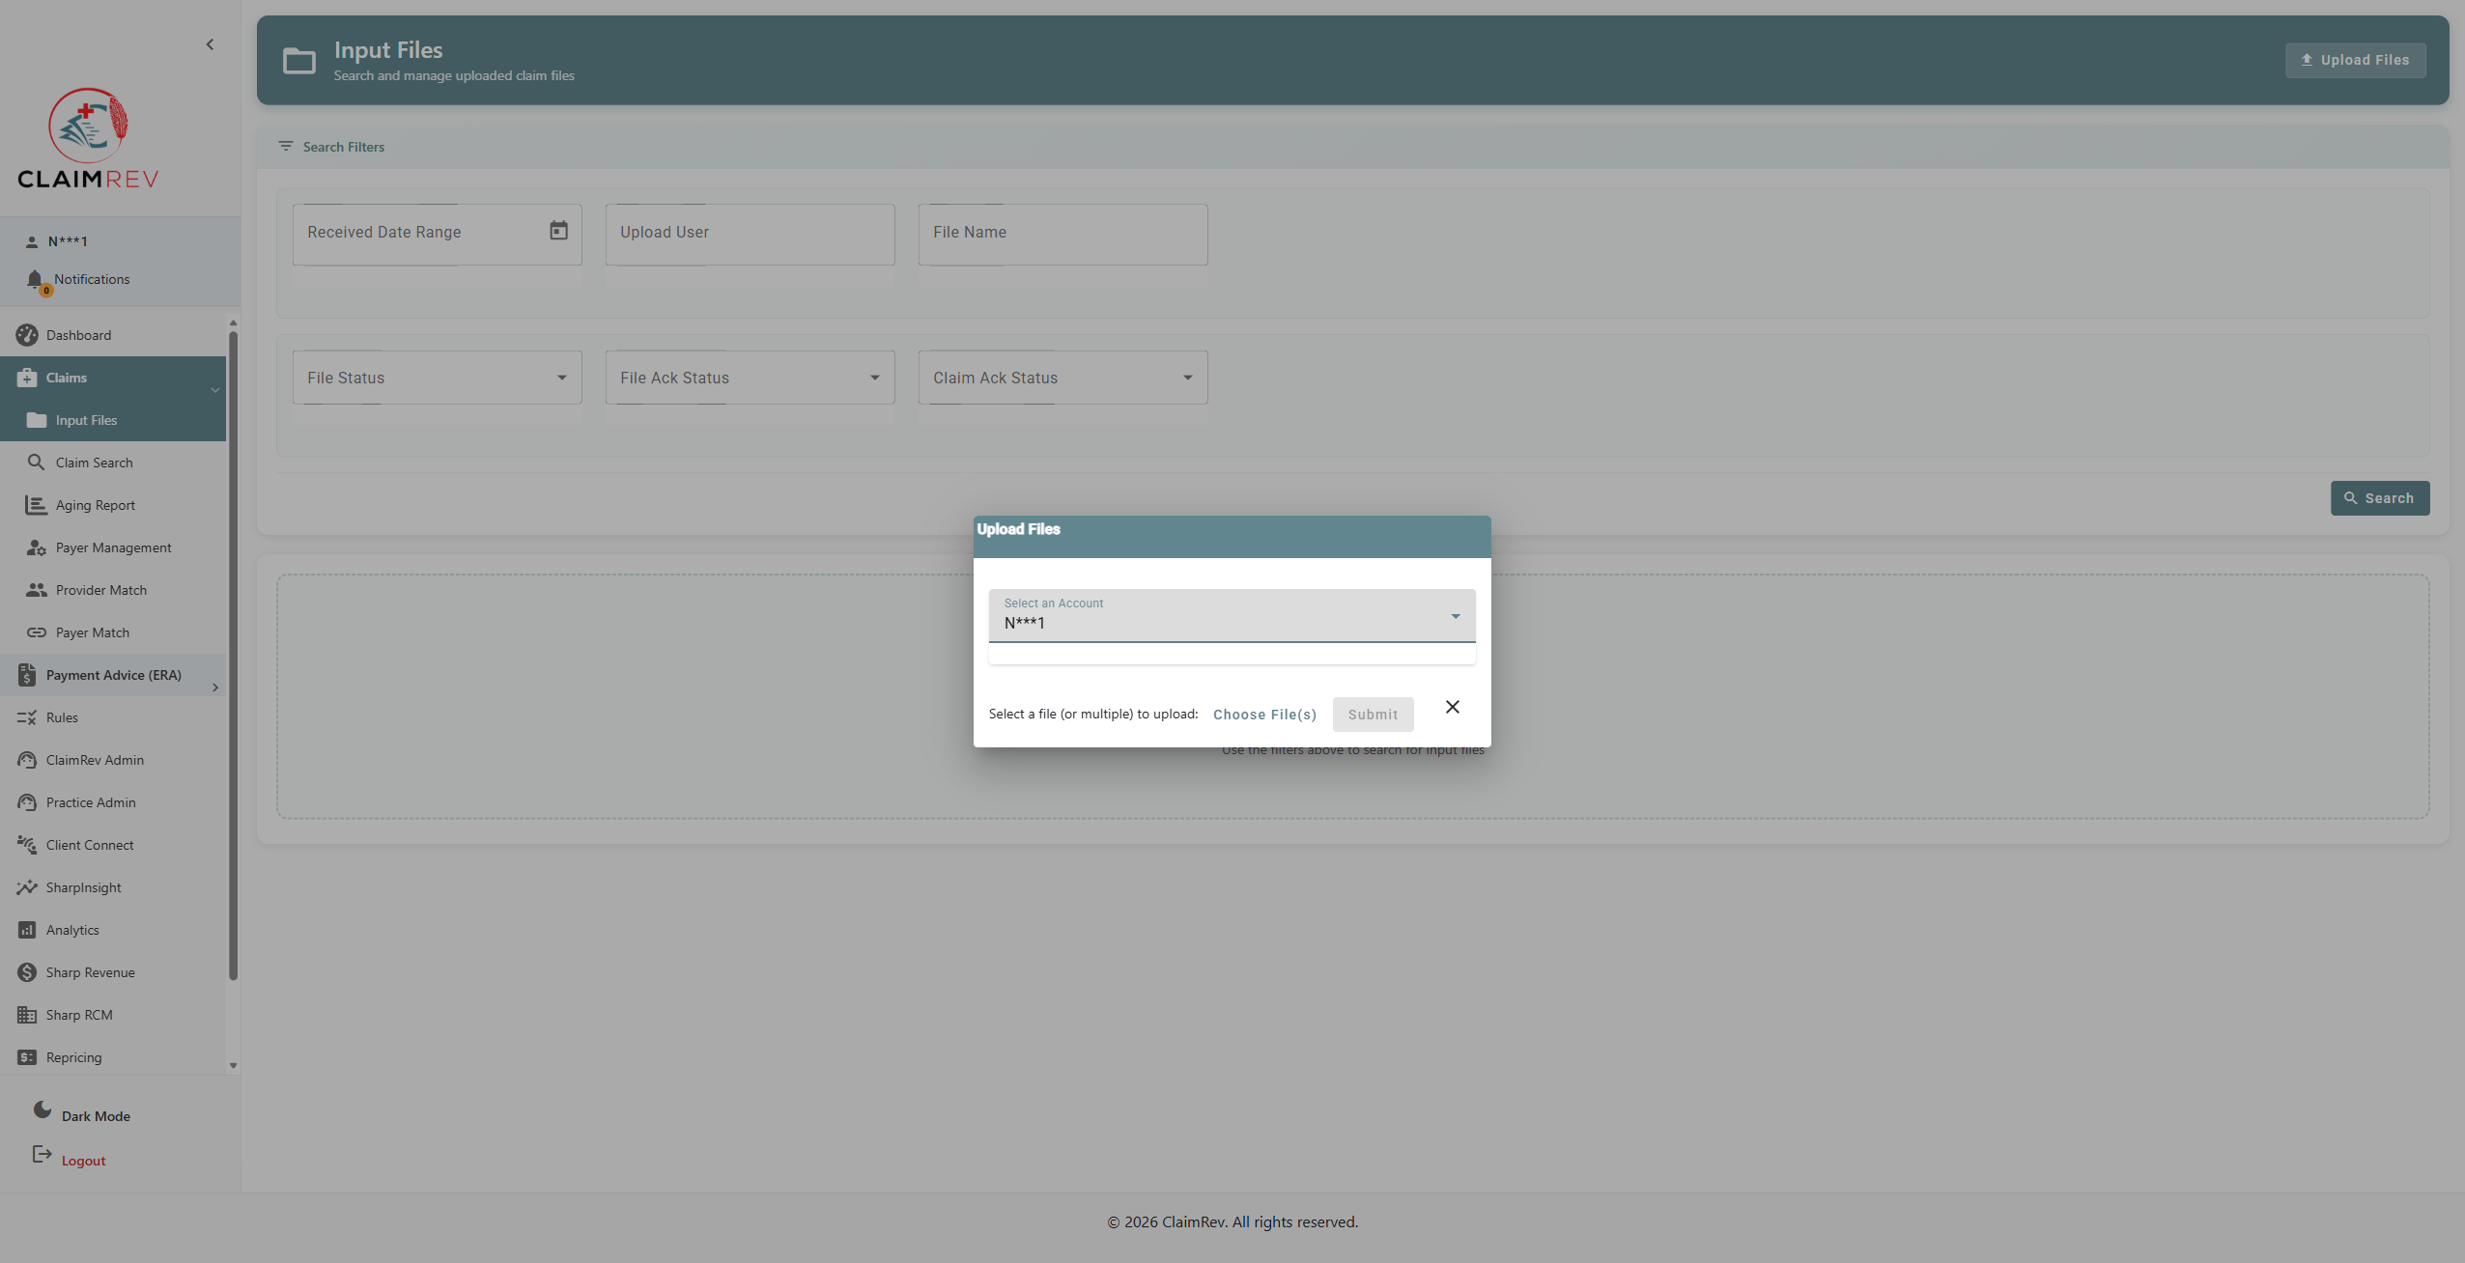Click the Logout link

click(83, 1161)
